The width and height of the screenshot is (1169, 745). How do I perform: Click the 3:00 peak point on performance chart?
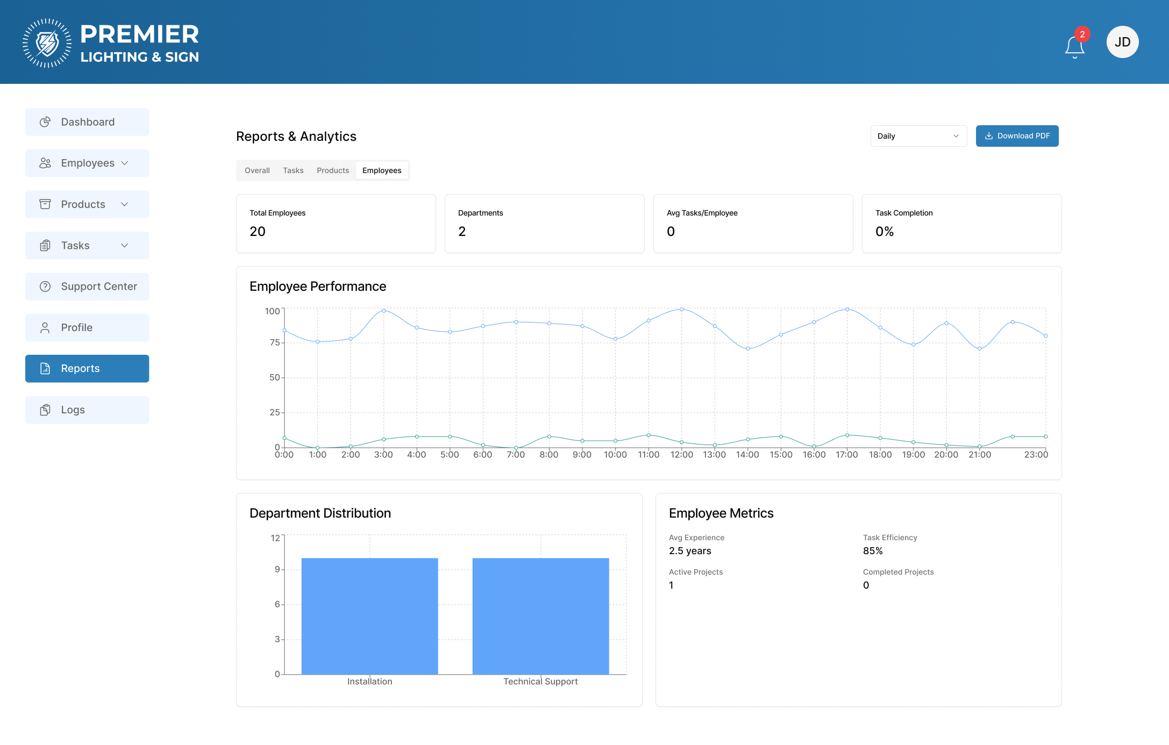coord(383,311)
